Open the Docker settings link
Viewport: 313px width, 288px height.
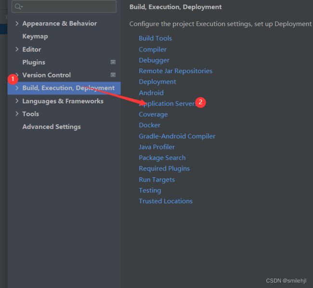(x=149, y=125)
